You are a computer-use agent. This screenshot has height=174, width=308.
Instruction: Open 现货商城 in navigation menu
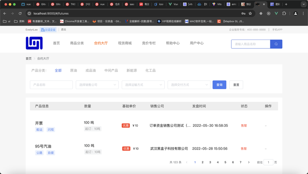[x=125, y=43]
